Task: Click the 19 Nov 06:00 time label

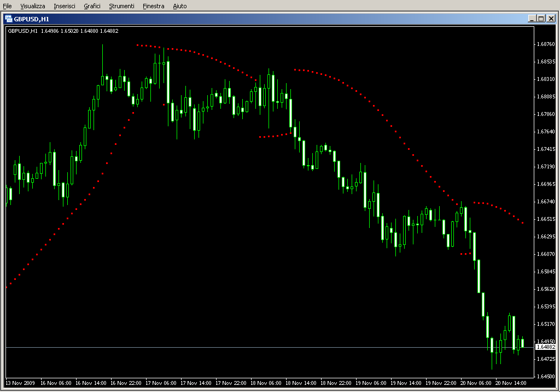Action: pos(371,383)
